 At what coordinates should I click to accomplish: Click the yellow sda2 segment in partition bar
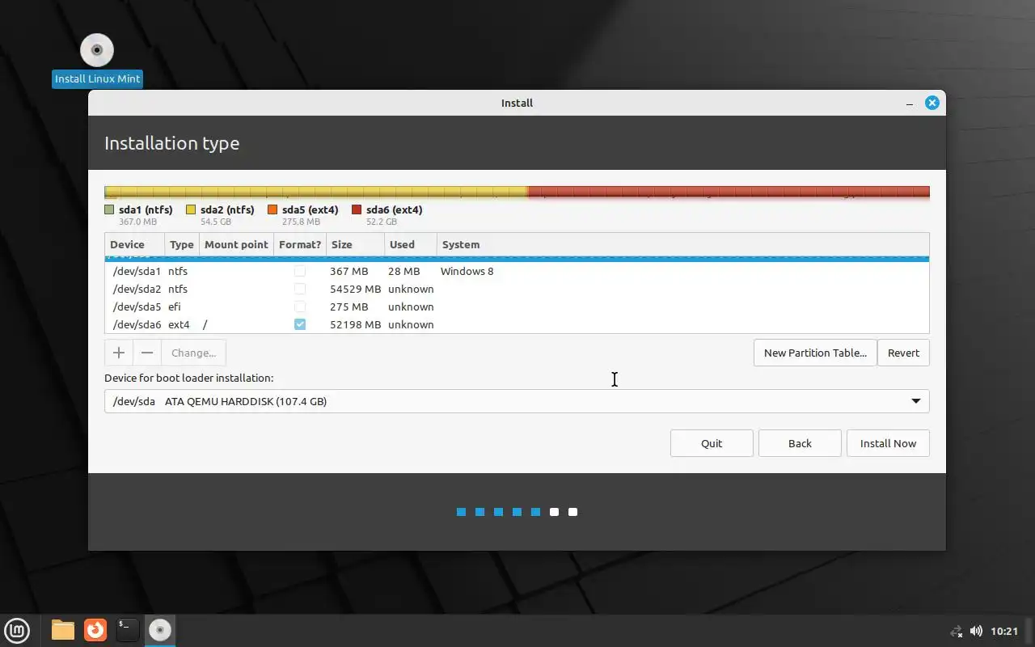[x=316, y=192]
